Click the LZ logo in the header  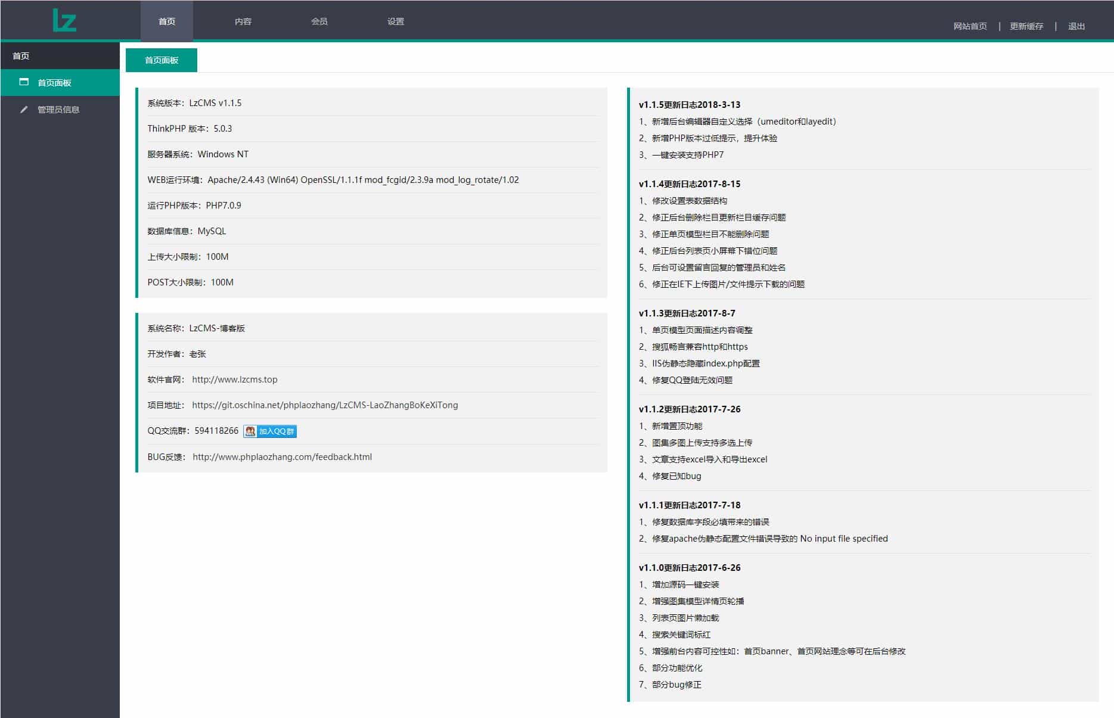(64, 20)
